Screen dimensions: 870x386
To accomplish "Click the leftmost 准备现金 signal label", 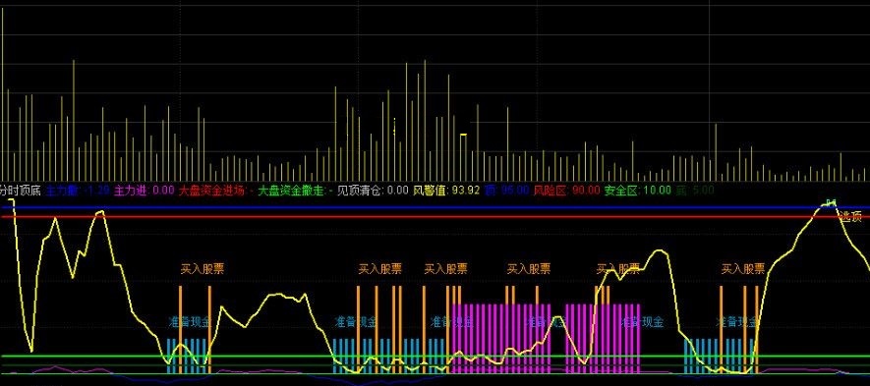I will 190,322.
